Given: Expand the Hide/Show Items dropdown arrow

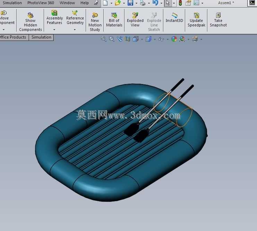Looking at the screenshot, I should pyautogui.click(x=168, y=39).
